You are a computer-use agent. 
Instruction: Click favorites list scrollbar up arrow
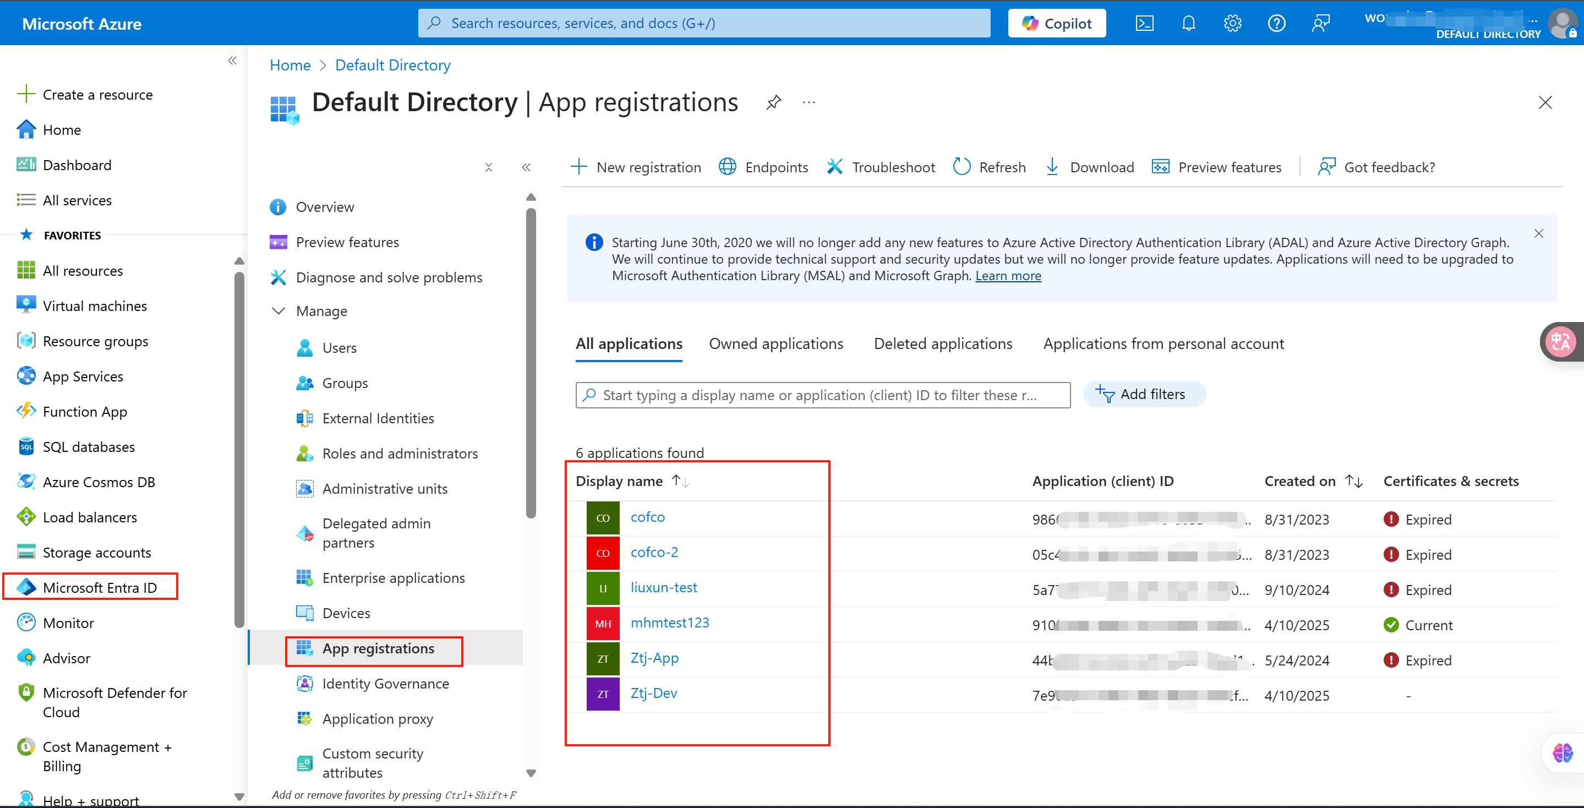click(x=239, y=261)
